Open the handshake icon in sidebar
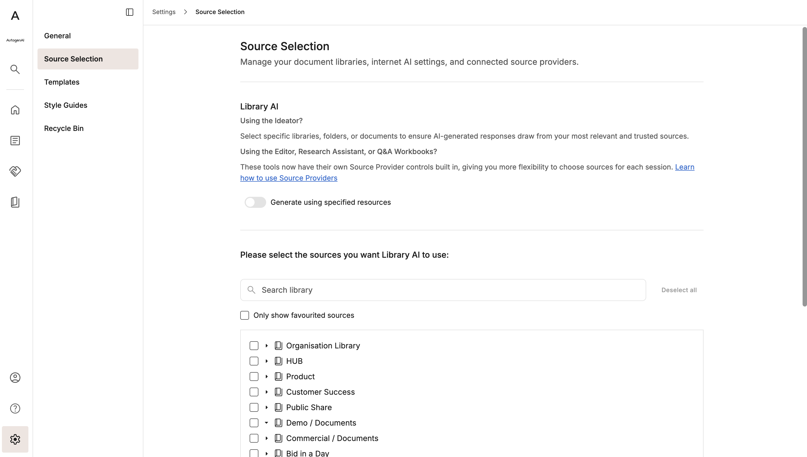The height and width of the screenshot is (457, 807). coord(15,171)
